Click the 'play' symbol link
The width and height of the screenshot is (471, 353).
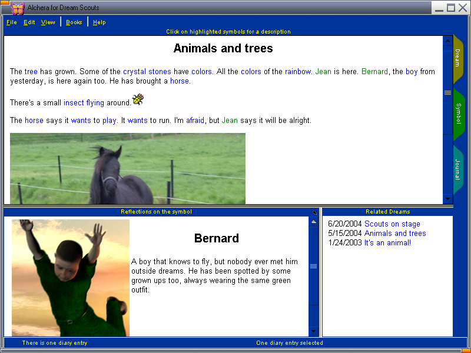[109, 121]
